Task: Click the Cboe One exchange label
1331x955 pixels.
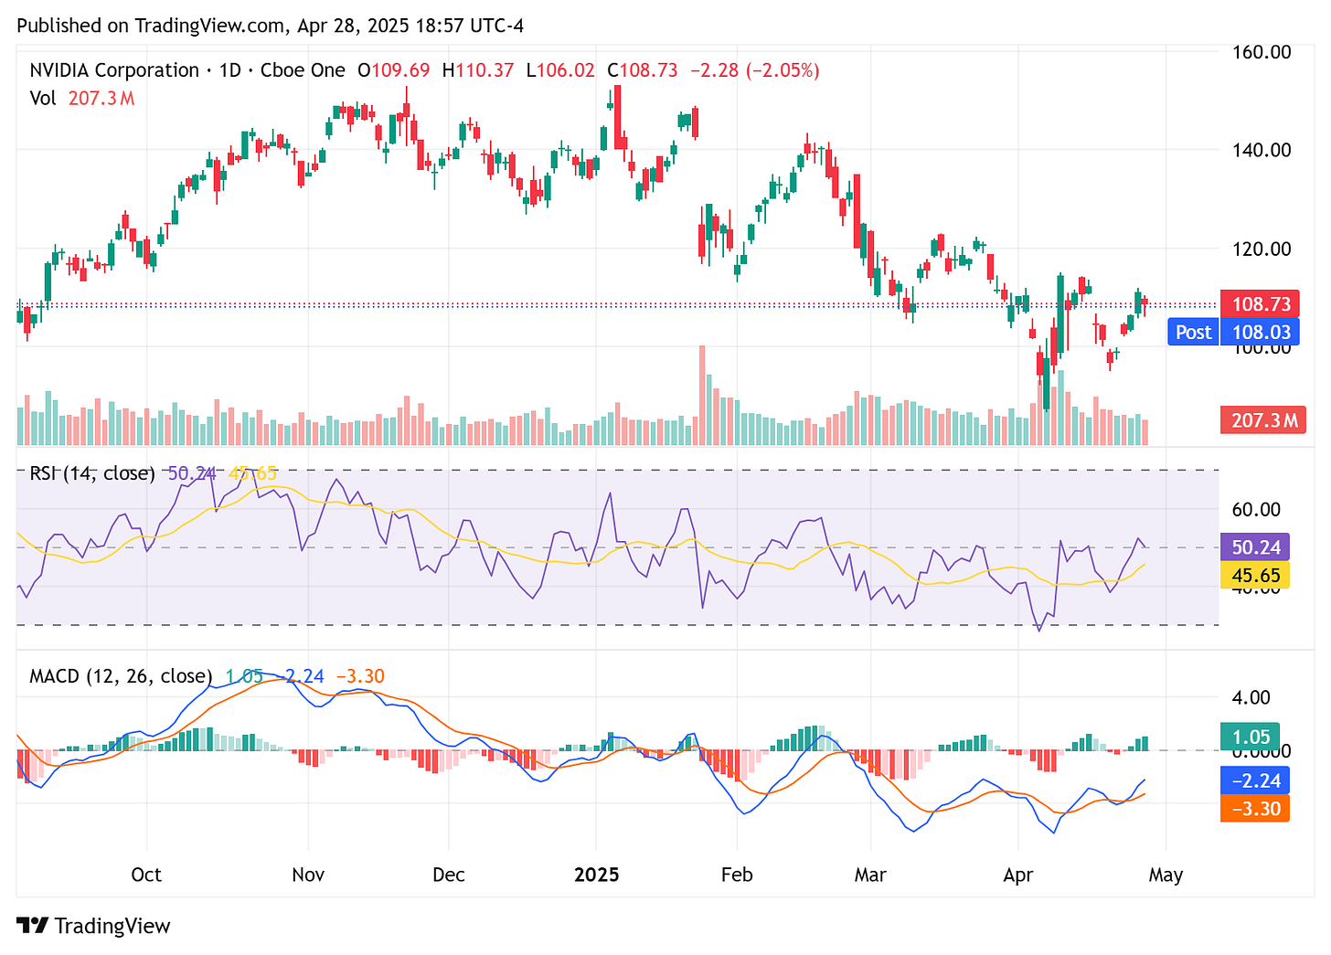Action: tap(303, 69)
